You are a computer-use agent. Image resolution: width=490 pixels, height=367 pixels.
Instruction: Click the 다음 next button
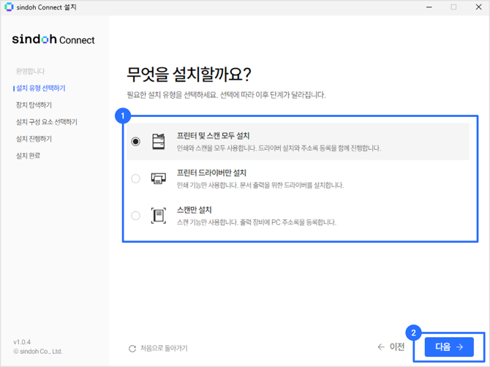[449, 347]
